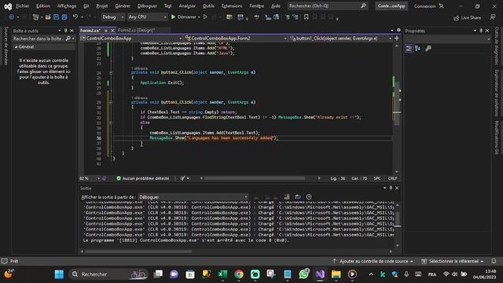503x283 pixels.
Task: Open the Any CPU platform dropdown
Action: coord(147,17)
